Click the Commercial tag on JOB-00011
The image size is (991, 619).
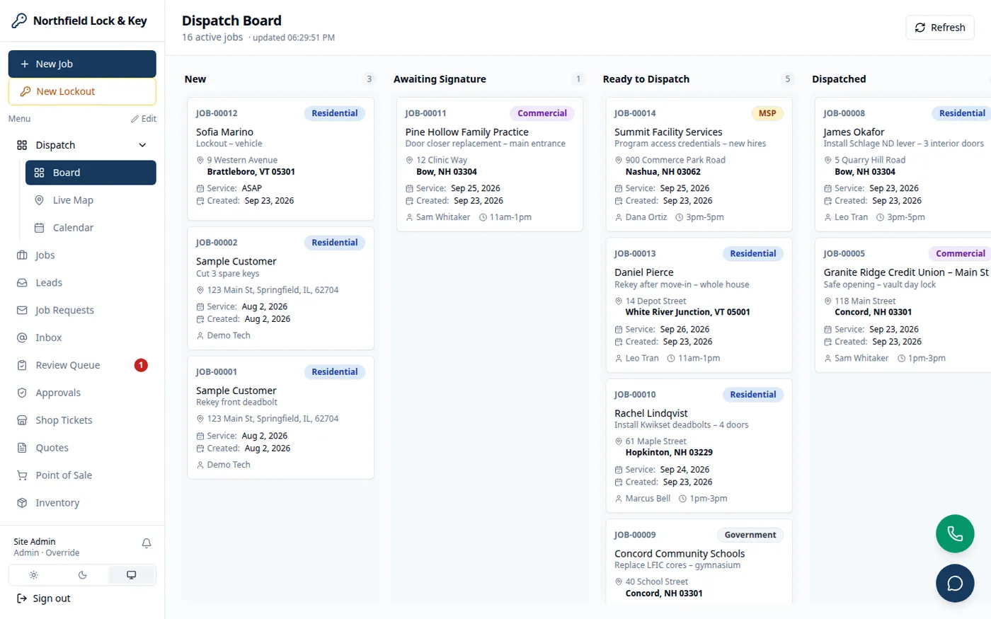[x=542, y=113]
